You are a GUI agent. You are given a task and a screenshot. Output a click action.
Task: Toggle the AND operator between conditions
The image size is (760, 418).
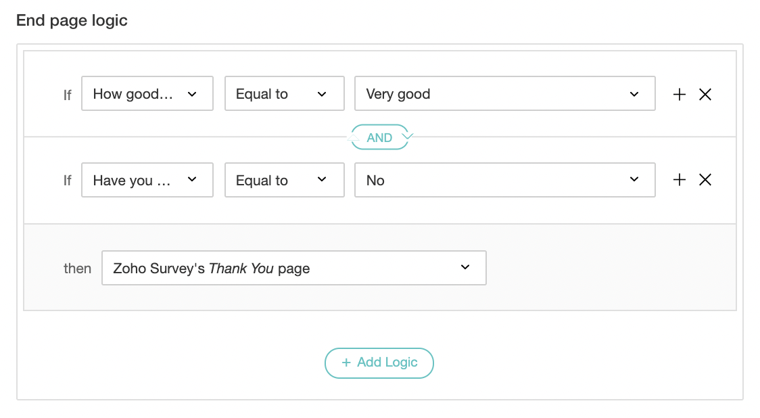click(x=379, y=137)
